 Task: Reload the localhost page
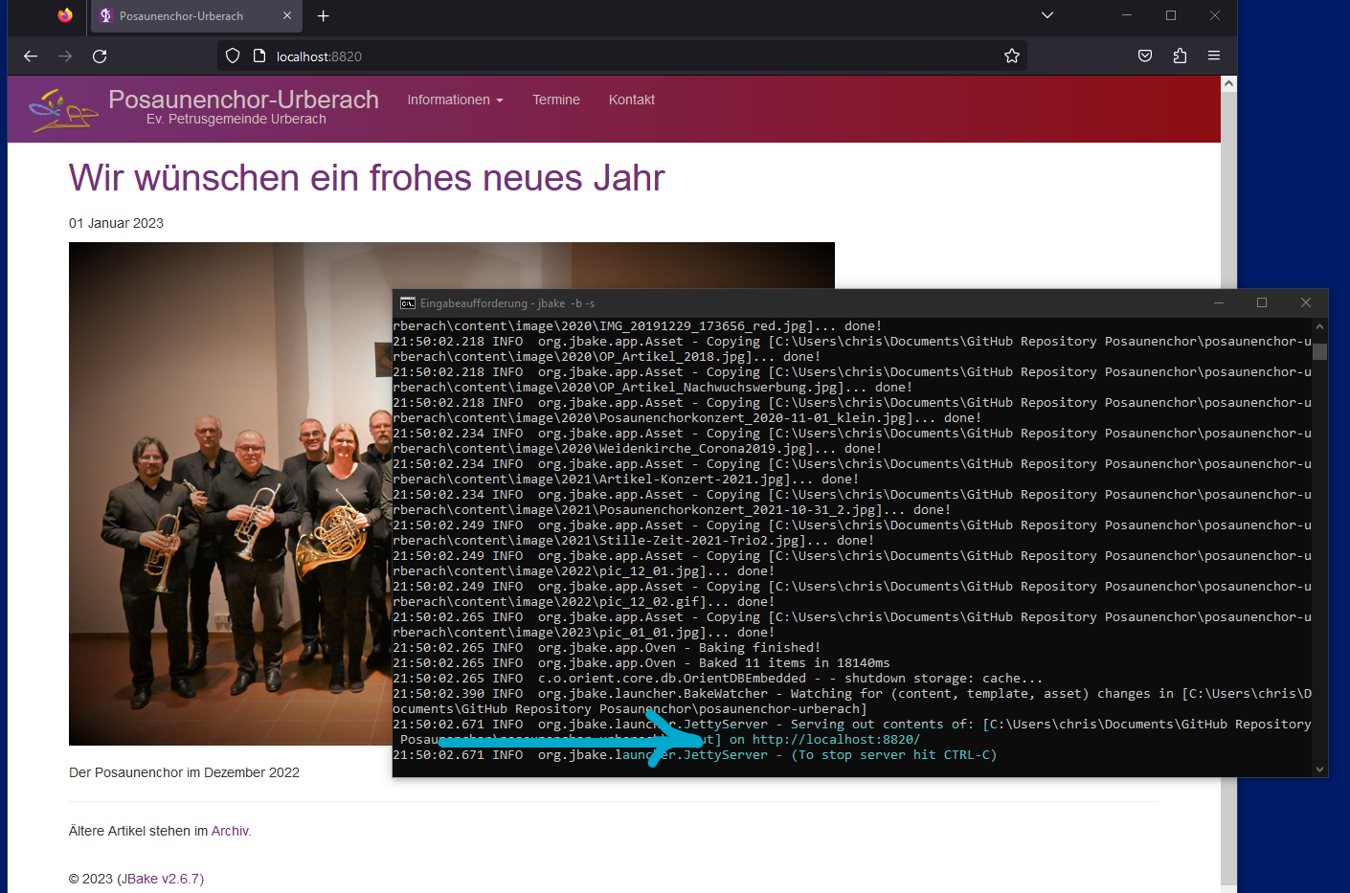[x=100, y=56]
